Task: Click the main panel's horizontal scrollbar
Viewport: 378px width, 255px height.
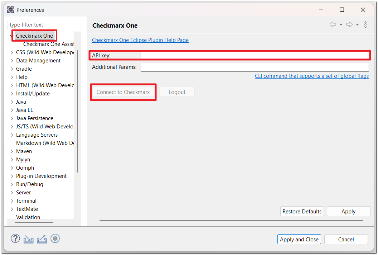Action: tap(231, 220)
